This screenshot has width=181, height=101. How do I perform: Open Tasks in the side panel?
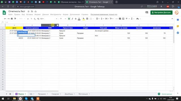point(178,33)
